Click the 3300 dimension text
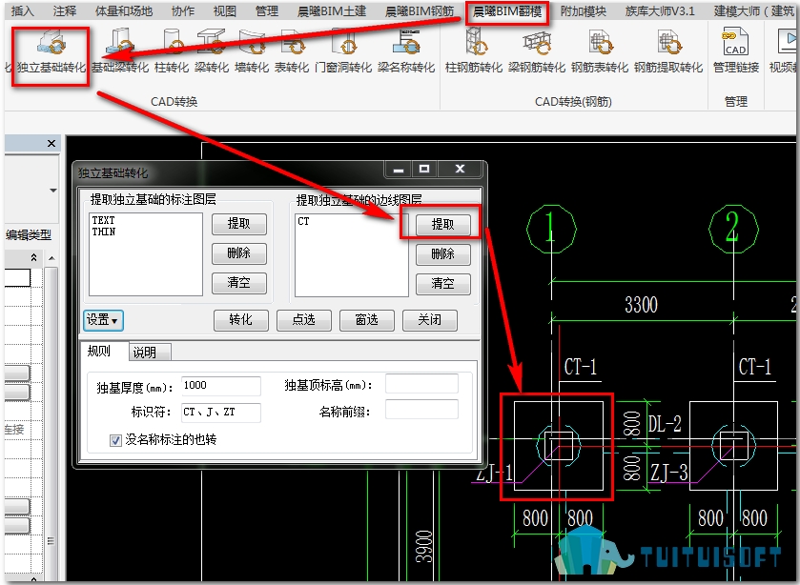 pyautogui.click(x=641, y=305)
